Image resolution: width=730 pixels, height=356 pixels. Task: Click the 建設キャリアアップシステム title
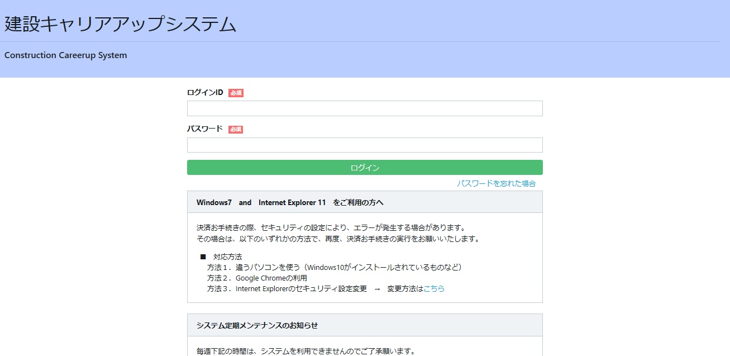point(121,24)
